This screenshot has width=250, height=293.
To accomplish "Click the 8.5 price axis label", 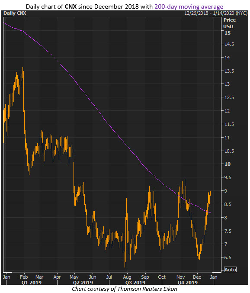I will coord(228,204).
